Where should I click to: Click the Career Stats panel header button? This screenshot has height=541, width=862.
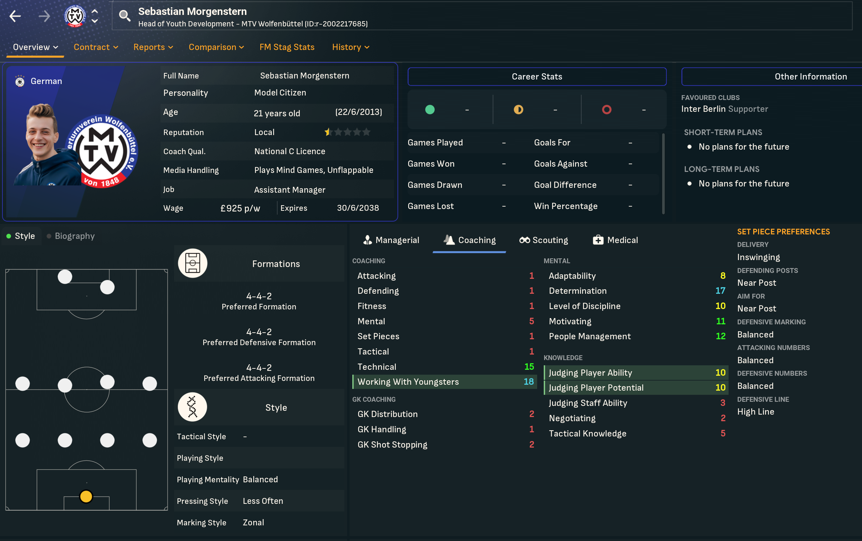click(536, 77)
